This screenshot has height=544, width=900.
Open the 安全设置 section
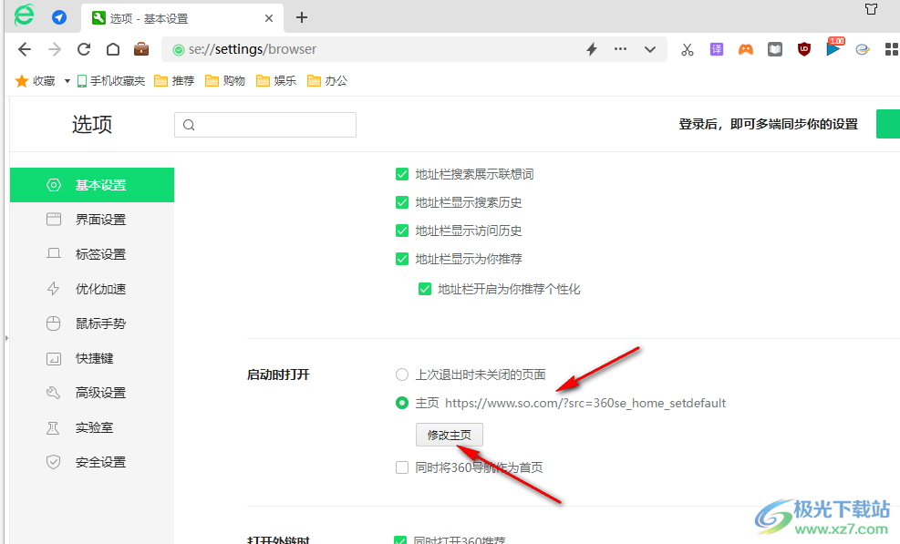92,462
